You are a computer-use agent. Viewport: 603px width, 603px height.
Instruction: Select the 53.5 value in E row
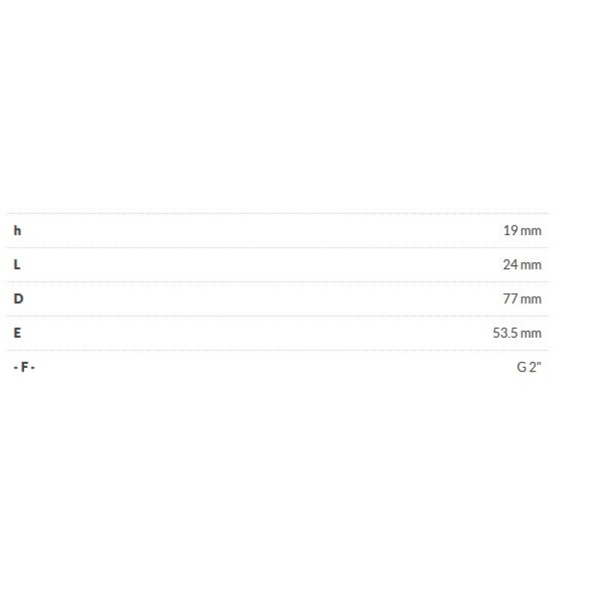pyautogui.click(x=504, y=332)
